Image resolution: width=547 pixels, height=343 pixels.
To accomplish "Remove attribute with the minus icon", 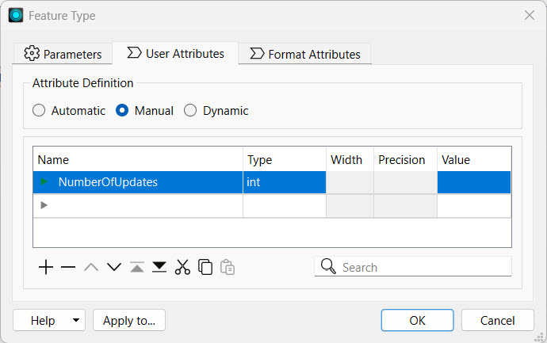I will pos(68,268).
